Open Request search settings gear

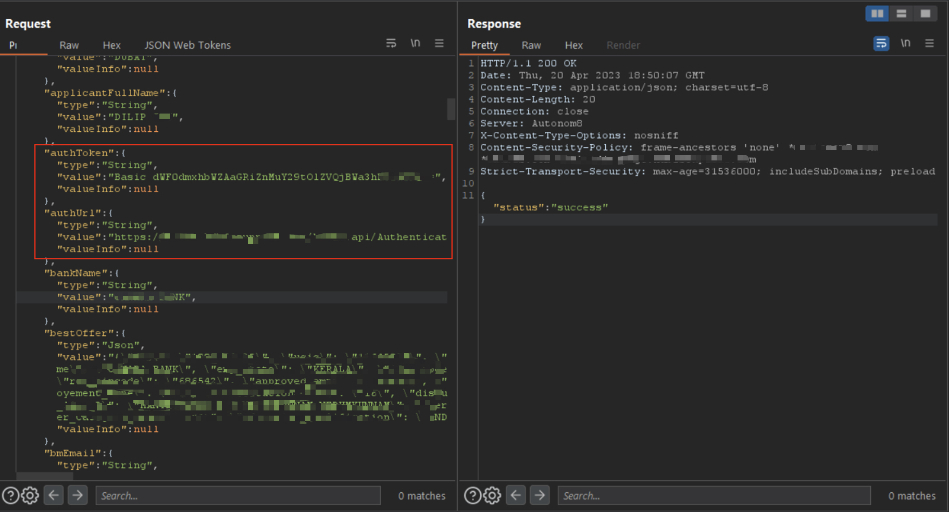(x=30, y=495)
